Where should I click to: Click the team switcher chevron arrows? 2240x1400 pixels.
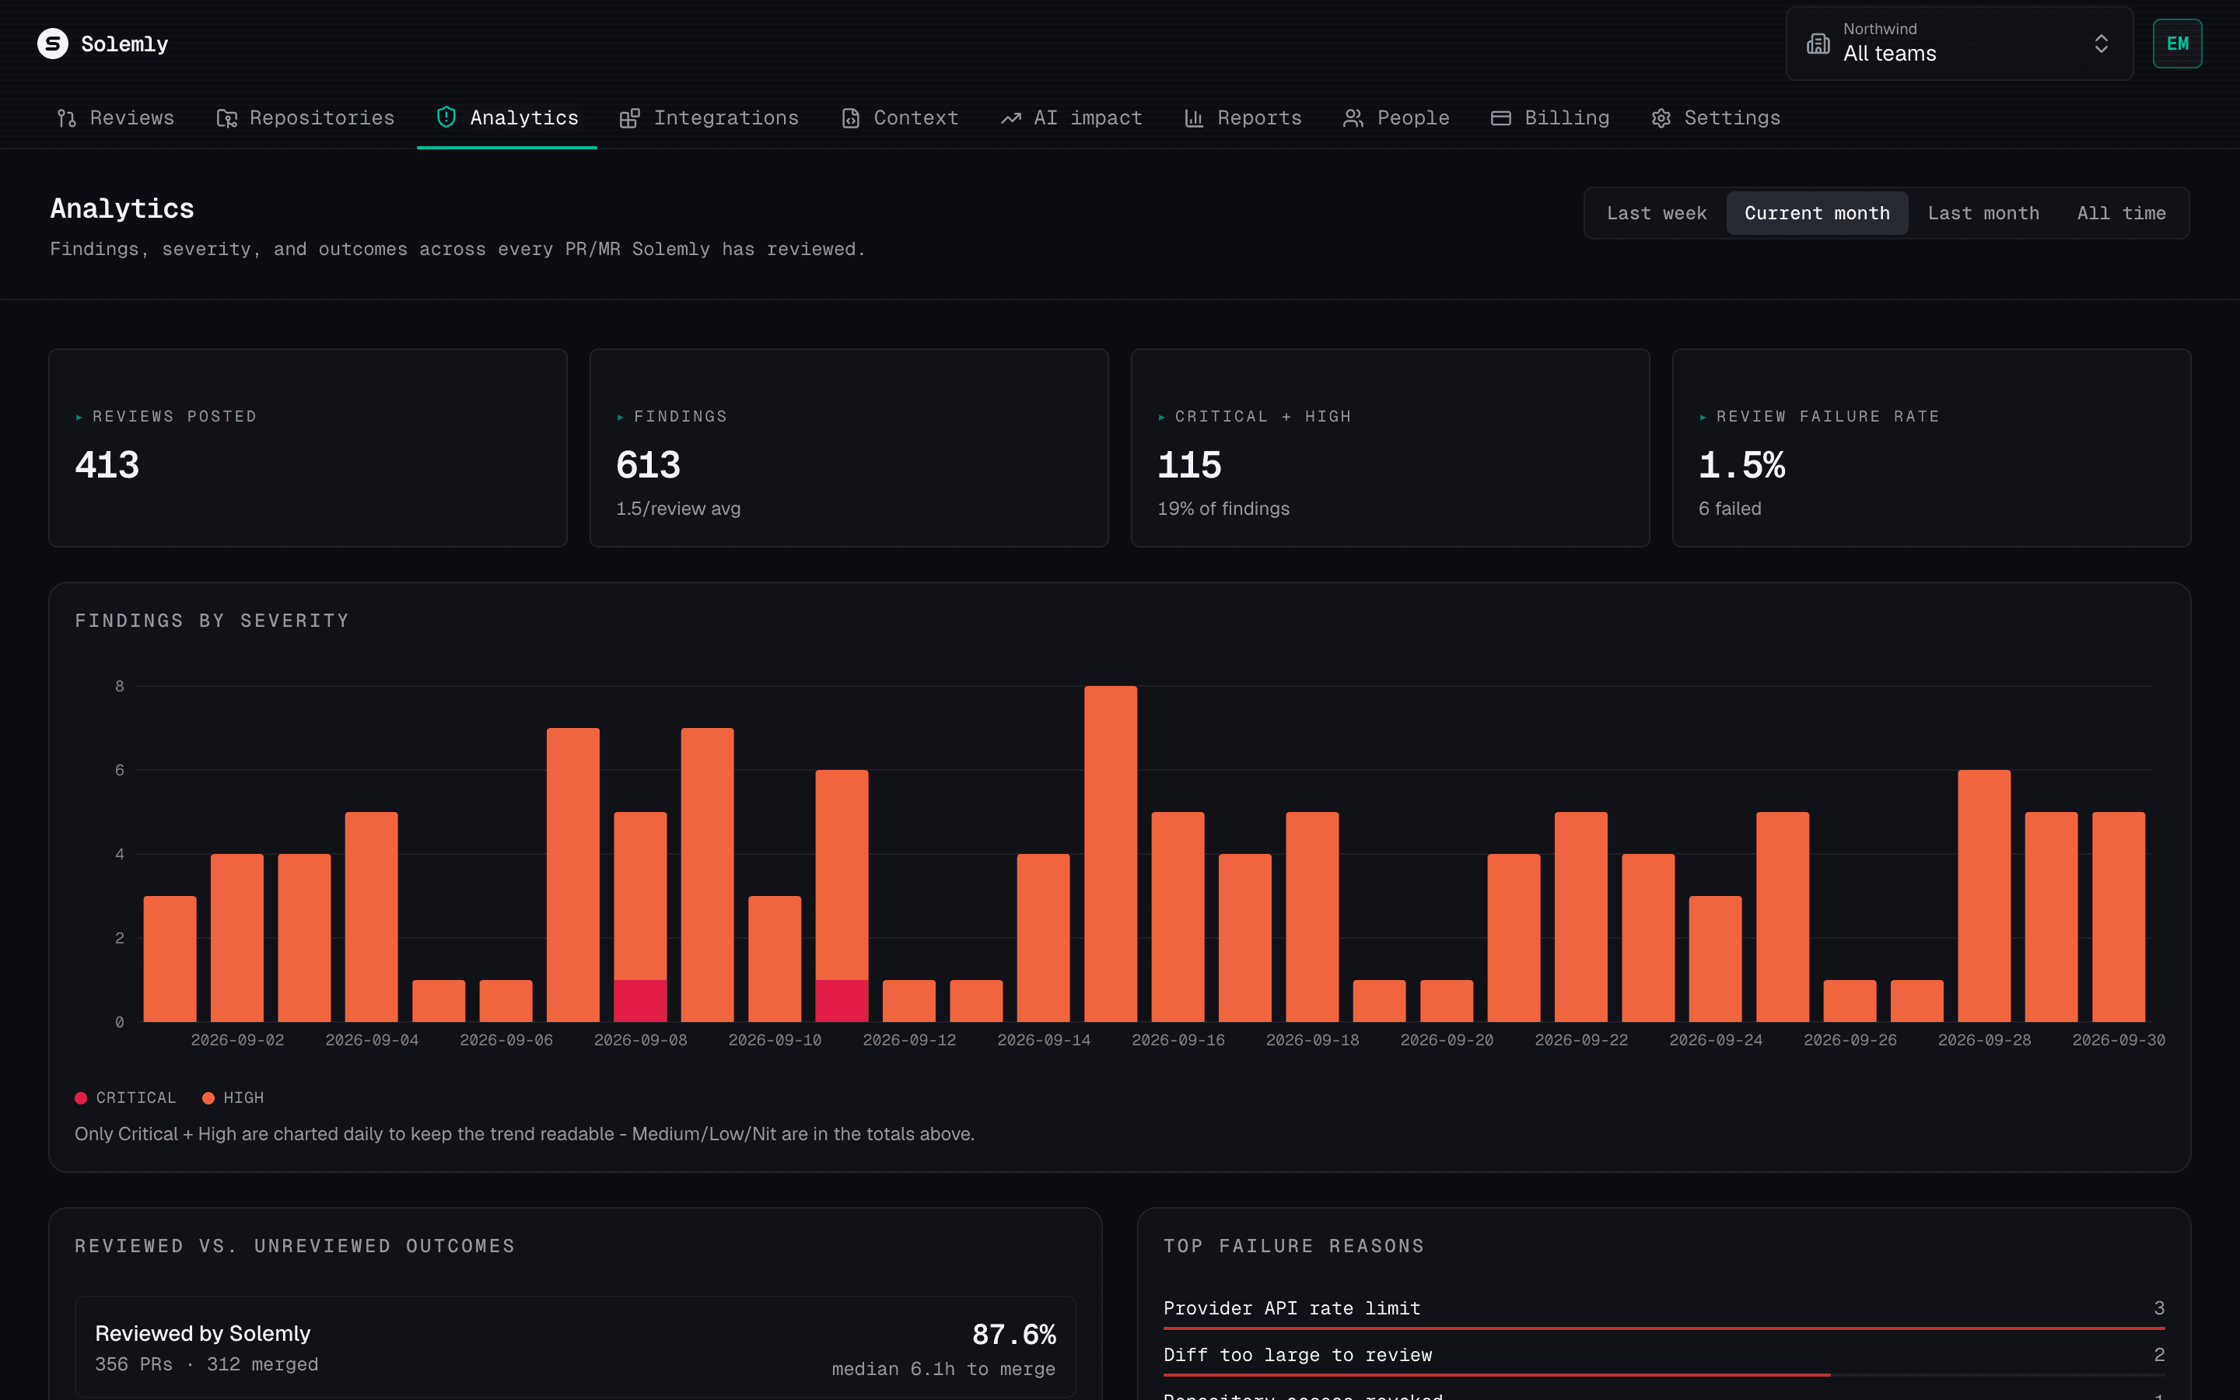coord(2101,44)
